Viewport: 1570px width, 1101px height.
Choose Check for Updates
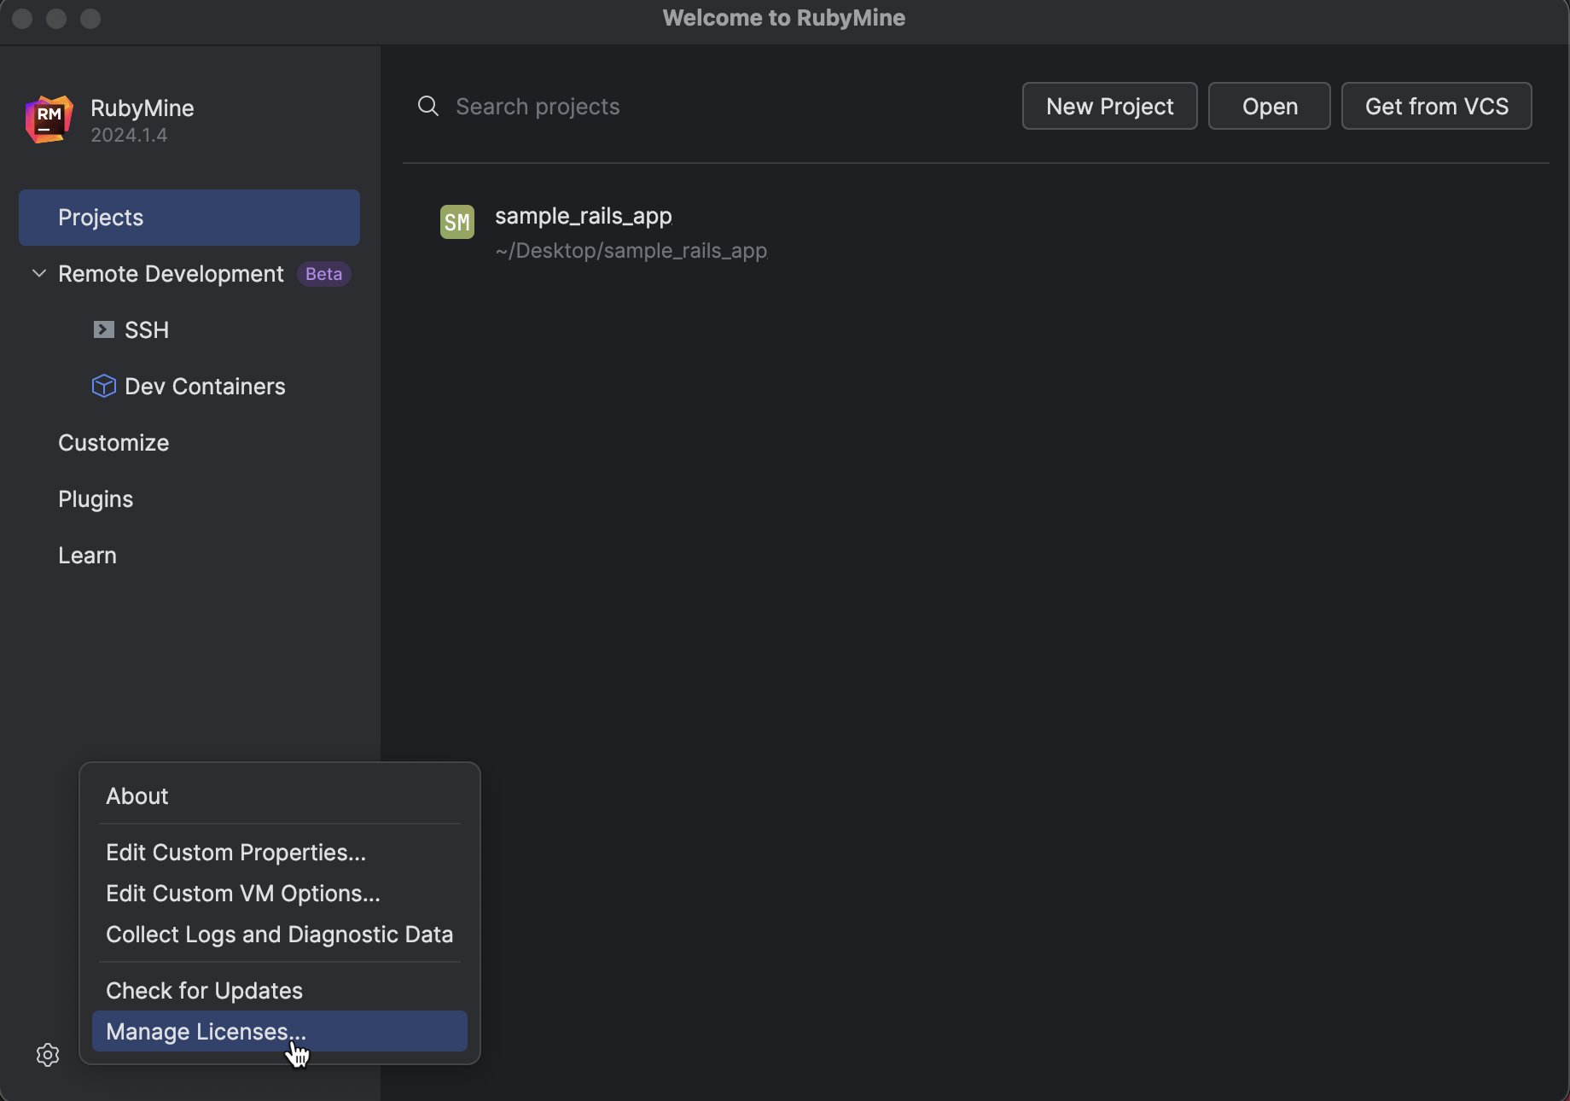tap(204, 991)
